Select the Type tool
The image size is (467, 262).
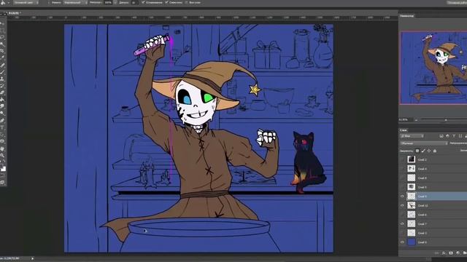pos(2,127)
